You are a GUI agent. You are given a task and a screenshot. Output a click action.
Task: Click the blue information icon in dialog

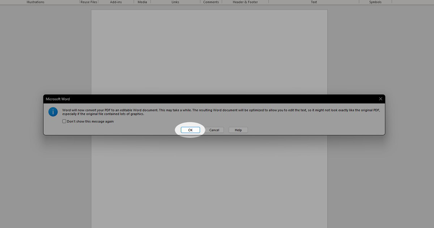coord(53,111)
